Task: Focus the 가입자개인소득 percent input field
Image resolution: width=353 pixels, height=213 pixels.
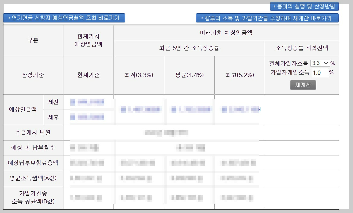Action: coord(320,73)
